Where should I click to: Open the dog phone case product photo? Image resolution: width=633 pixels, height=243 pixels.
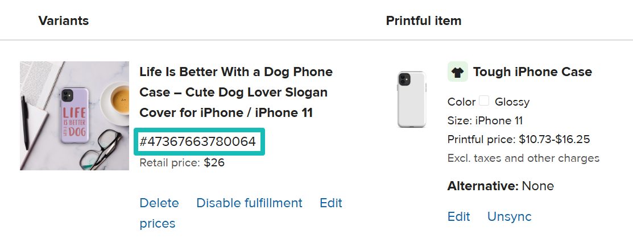(75, 115)
